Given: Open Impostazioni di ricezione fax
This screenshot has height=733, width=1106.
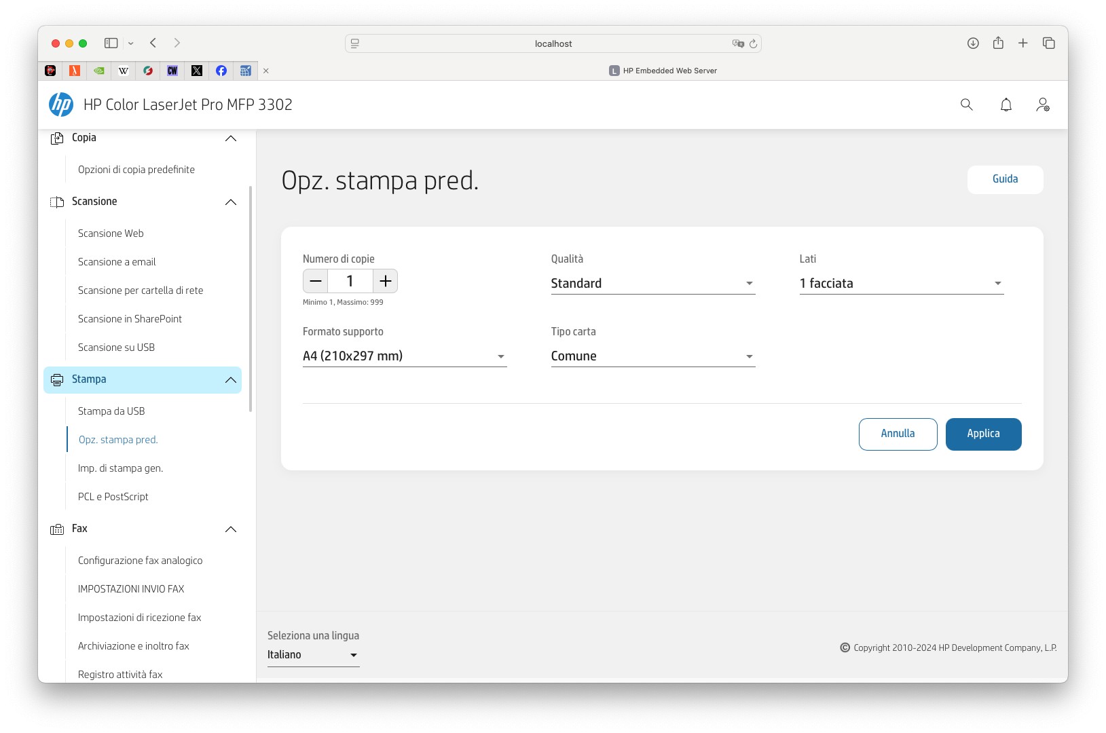Looking at the screenshot, I should (x=139, y=618).
